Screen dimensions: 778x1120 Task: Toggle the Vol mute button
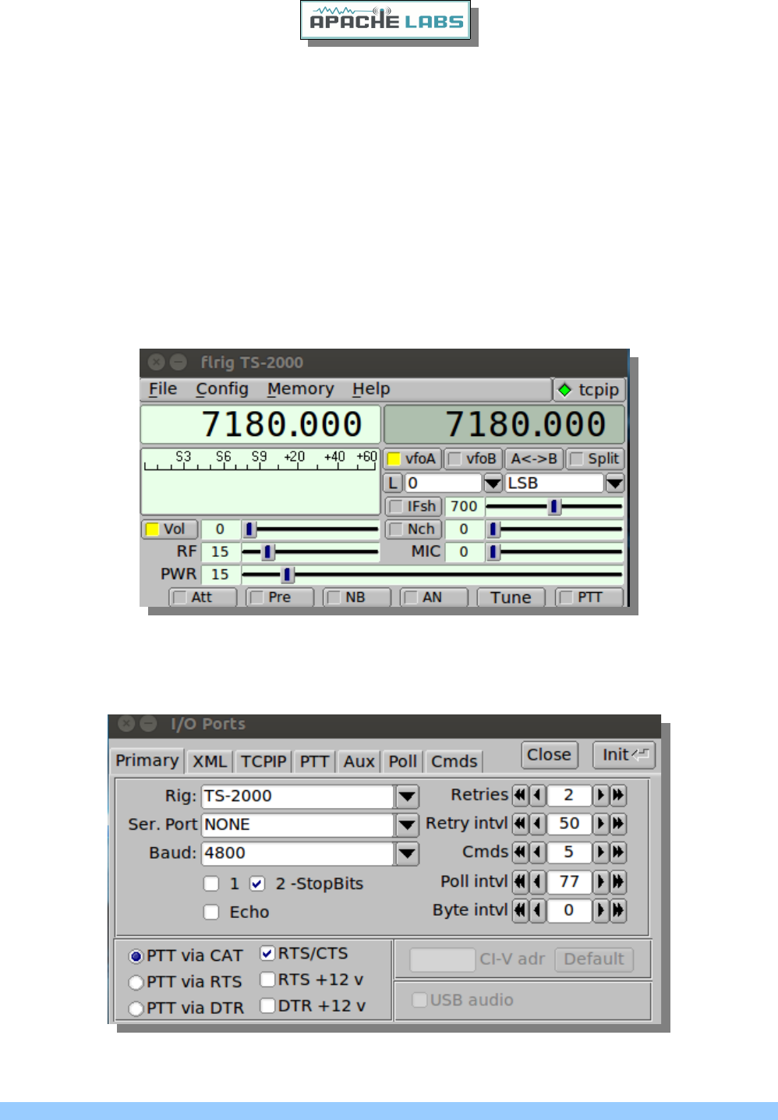click(169, 529)
